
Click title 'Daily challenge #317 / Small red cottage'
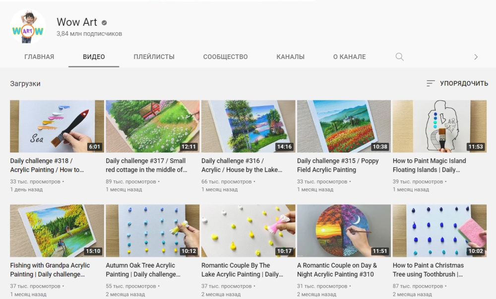pos(146,165)
